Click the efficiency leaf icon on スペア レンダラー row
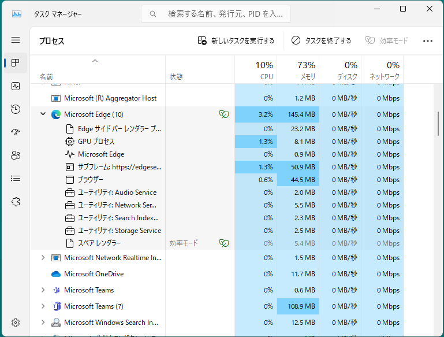Screen dimensions: 444x337 point(223,243)
